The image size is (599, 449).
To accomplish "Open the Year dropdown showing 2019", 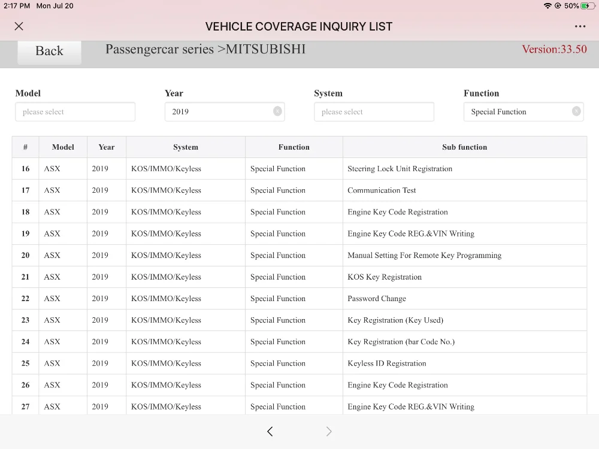I will pos(225,111).
